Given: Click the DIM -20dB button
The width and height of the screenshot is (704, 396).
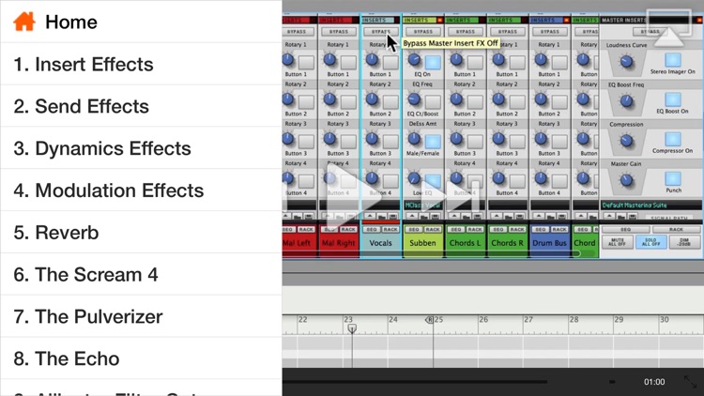Looking at the screenshot, I should pos(684,242).
